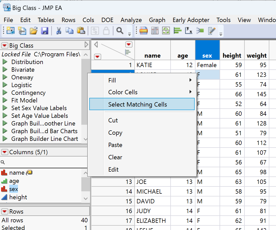Screen dimensions: 276x230
Task: Open the Columns panel red triangle menu
Action: click(x=5, y=152)
